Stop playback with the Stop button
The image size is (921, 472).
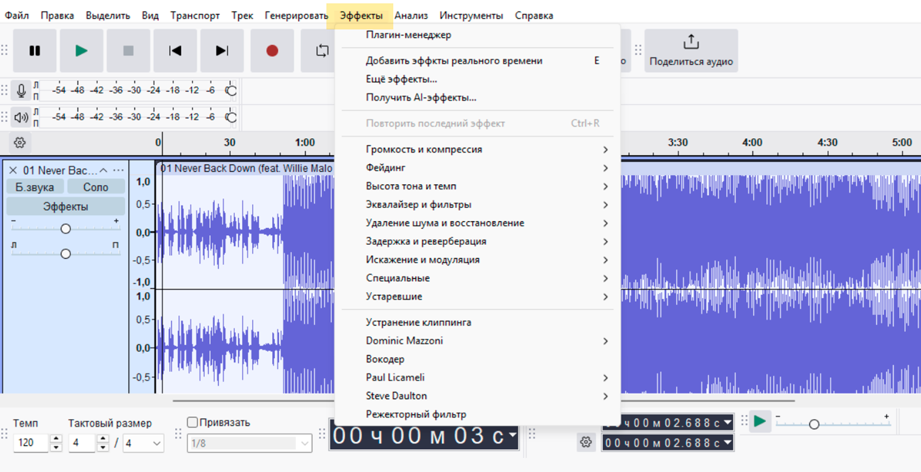click(x=128, y=51)
